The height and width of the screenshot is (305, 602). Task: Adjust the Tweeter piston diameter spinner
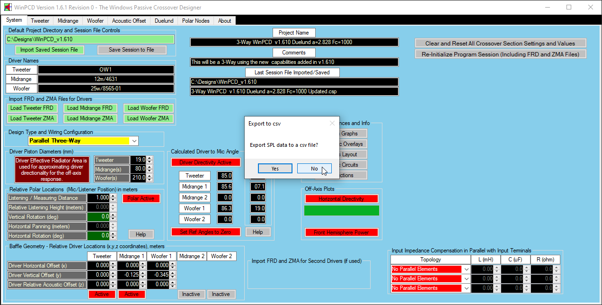[x=150, y=160]
